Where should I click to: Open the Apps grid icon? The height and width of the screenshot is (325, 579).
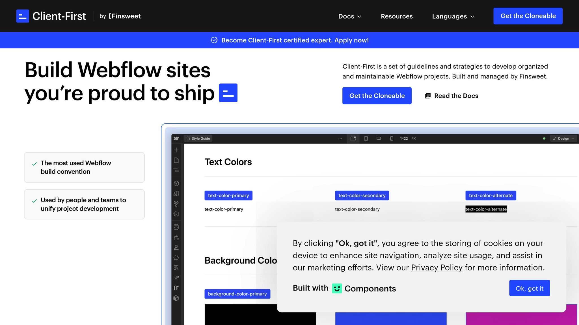tap(176, 267)
